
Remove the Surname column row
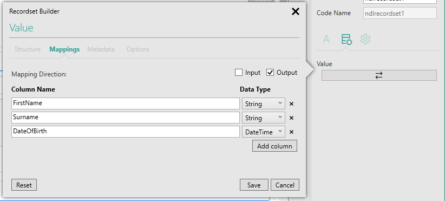click(x=291, y=118)
